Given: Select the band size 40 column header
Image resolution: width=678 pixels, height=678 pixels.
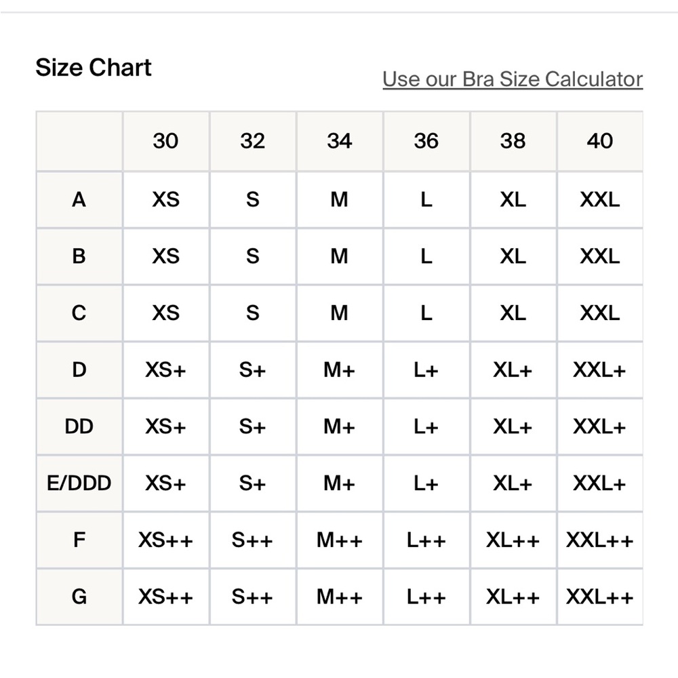Looking at the screenshot, I should point(600,141).
